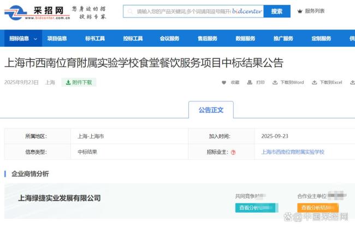The image size is (355, 229).
Task: Click the red question mark beside 招标业主
Action: 233,153
